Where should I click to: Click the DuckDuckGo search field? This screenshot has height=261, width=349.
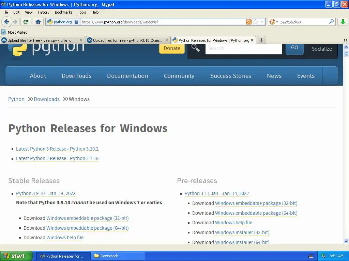304,22
